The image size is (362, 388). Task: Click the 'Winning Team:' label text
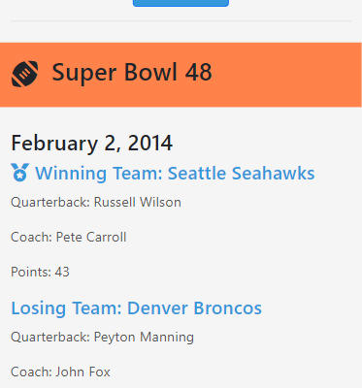point(99,173)
